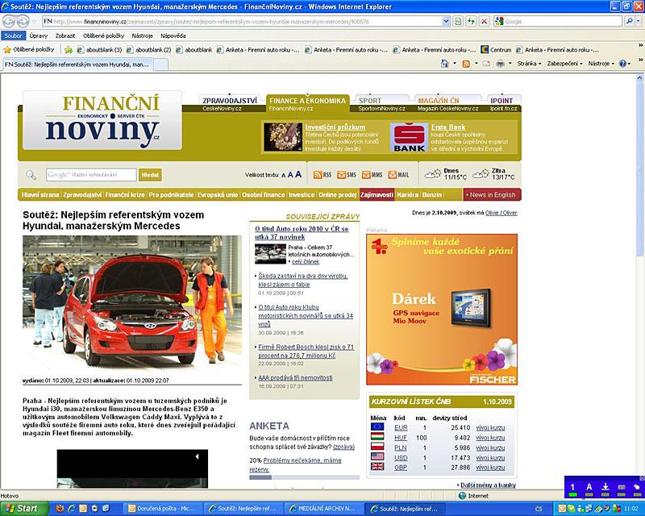
Task: Expand the Stránka dropdown in command bar
Action: [530, 64]
